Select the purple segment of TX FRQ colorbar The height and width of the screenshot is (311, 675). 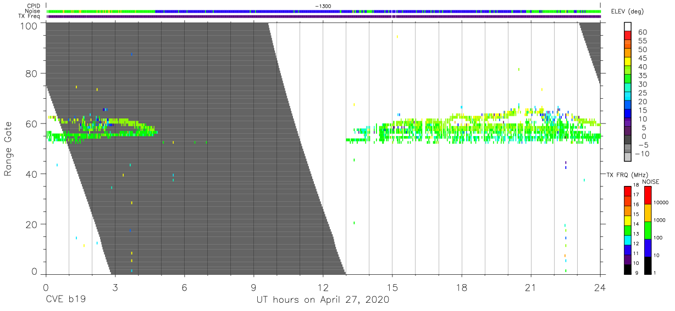(628, 259)
